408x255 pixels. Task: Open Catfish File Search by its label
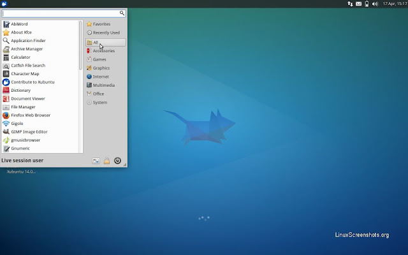pyautogui.click(x=28, y=66)
